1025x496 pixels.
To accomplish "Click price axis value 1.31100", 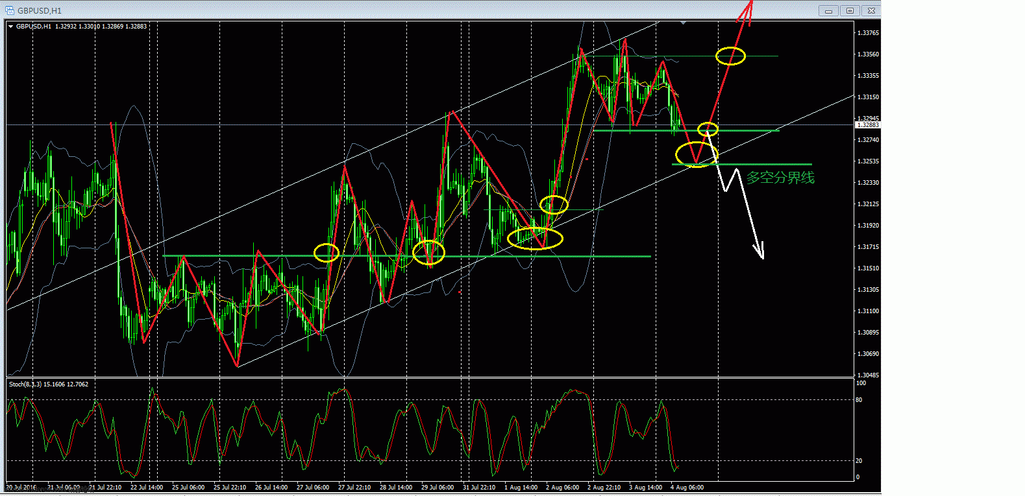I will pyautogui.click(x=868, y=311).
